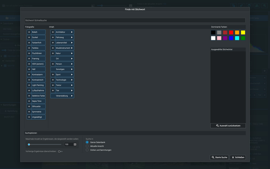Image resolution: width=270 pixels, height=169 pixels.
Task: Add the Fluchtlinien keyword with its plus icon
Action: pyautogui.click(x=29, y=53)
